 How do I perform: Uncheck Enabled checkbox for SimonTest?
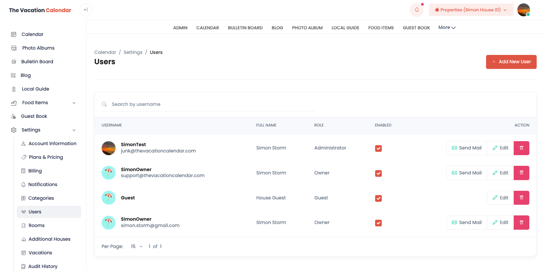click(x=378, y=148)
